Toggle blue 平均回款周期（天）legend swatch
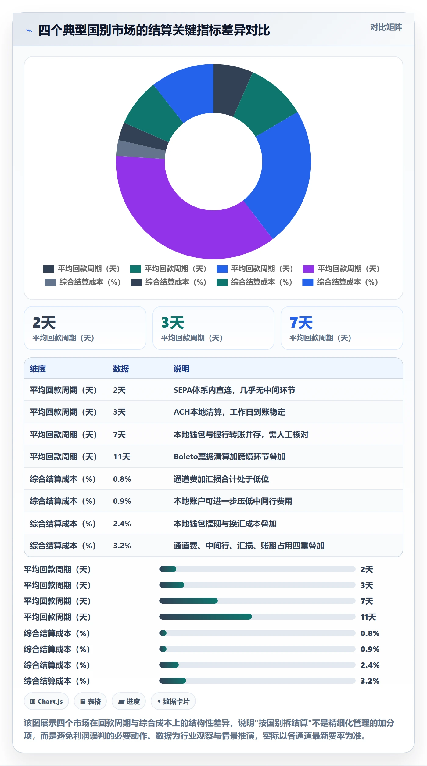Screen dimensions: 427x766 pos(222,269)
